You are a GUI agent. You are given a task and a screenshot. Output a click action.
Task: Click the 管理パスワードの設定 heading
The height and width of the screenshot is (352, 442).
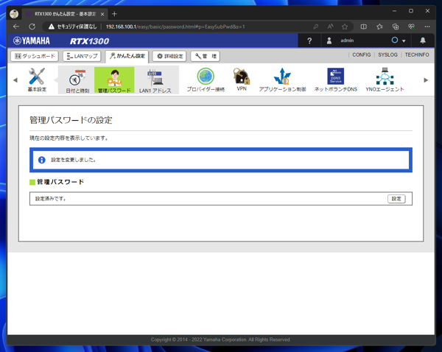coord(71,120)
